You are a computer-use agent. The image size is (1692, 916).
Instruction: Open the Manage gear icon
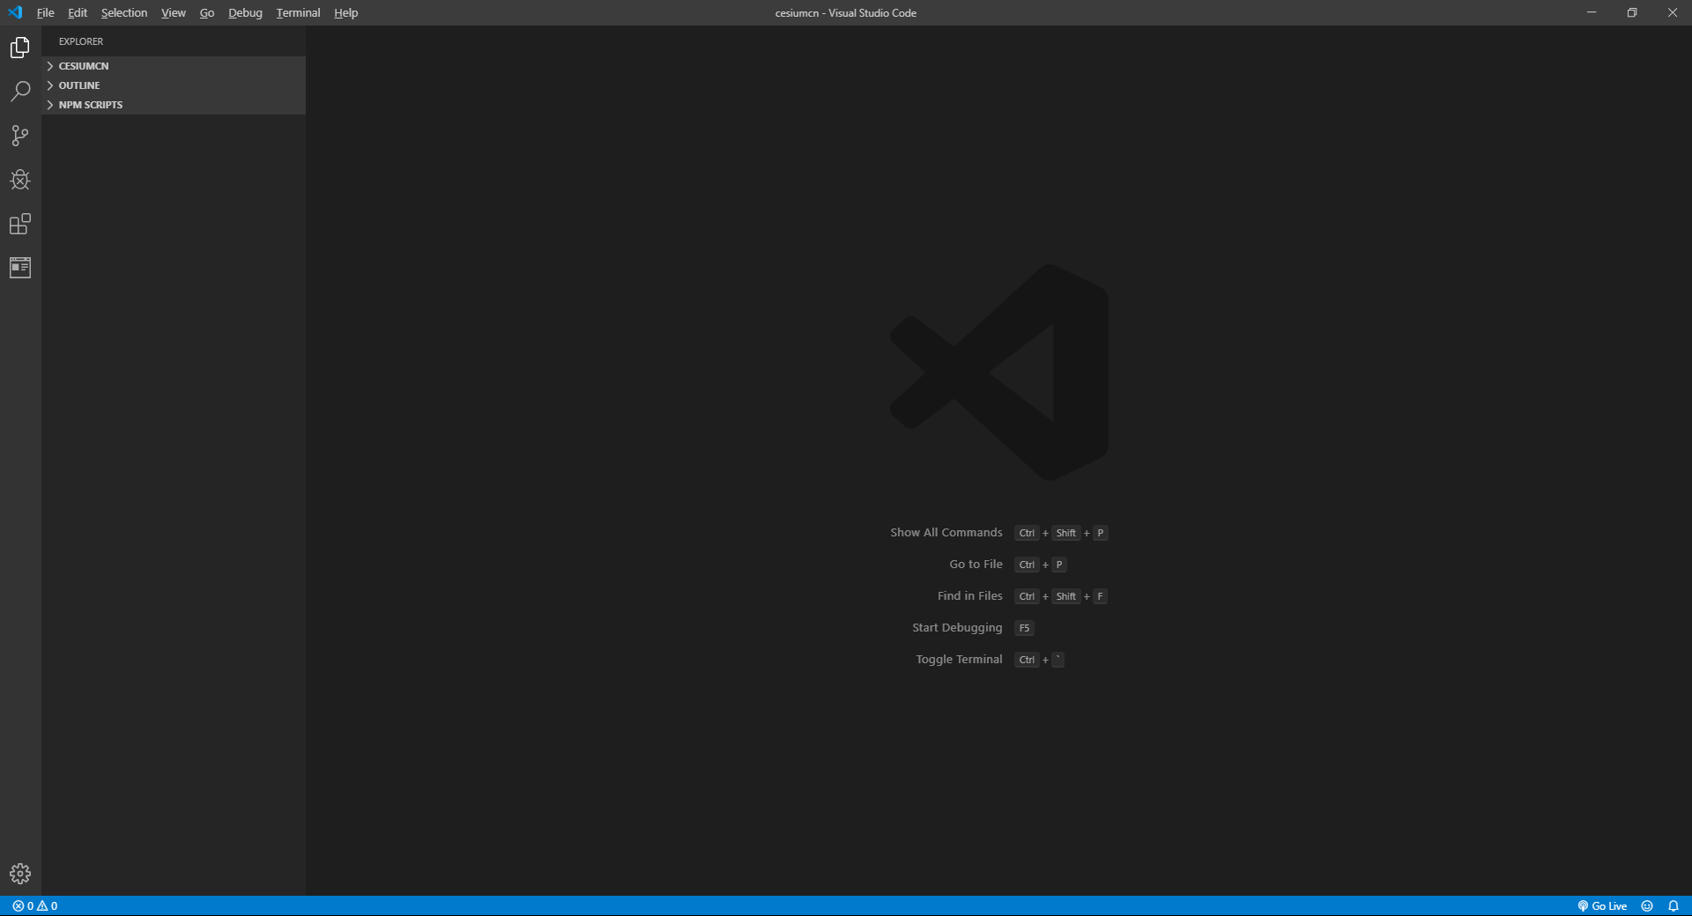tap(20, 874)
